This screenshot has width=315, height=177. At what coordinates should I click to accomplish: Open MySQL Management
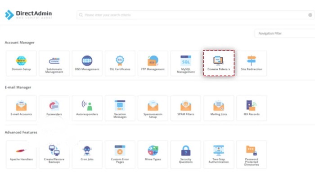pos(185,63)
